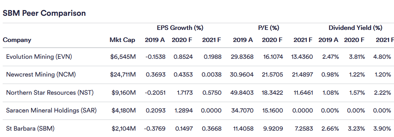Select Evolution Mining 2021 F dividend yield 4.80%
The image size is (394, 137).
point(382,57)
